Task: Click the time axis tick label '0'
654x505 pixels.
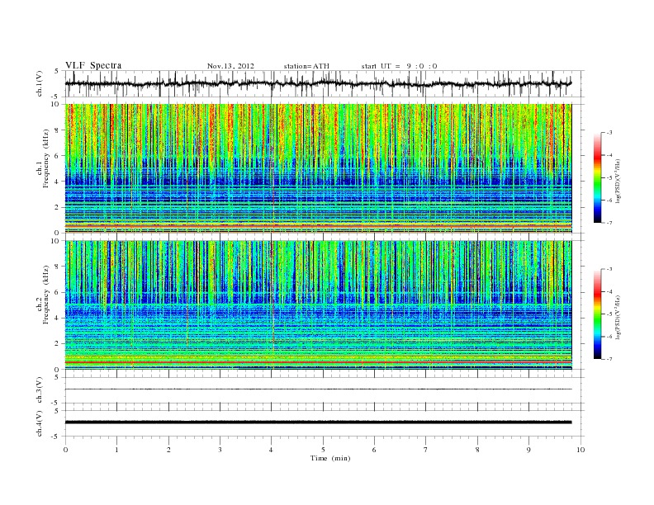Action: pyautogui.click(x=65, y=450)
